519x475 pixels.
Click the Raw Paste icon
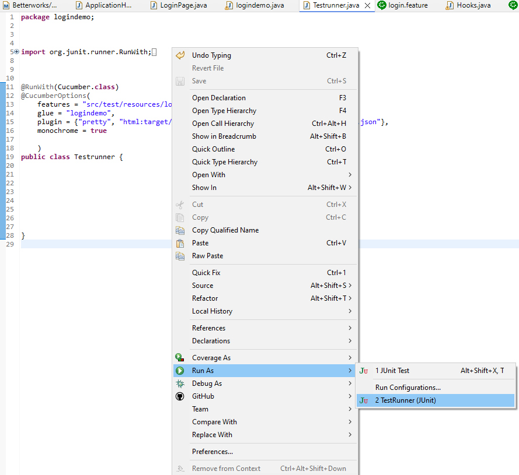(x=180, y=256)
